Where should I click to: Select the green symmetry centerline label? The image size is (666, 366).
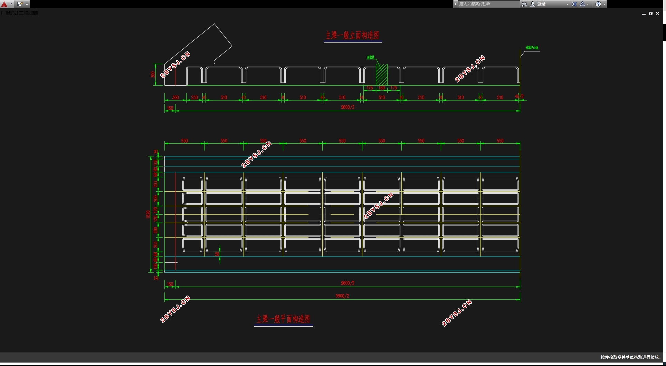click(x=532, y=48)
